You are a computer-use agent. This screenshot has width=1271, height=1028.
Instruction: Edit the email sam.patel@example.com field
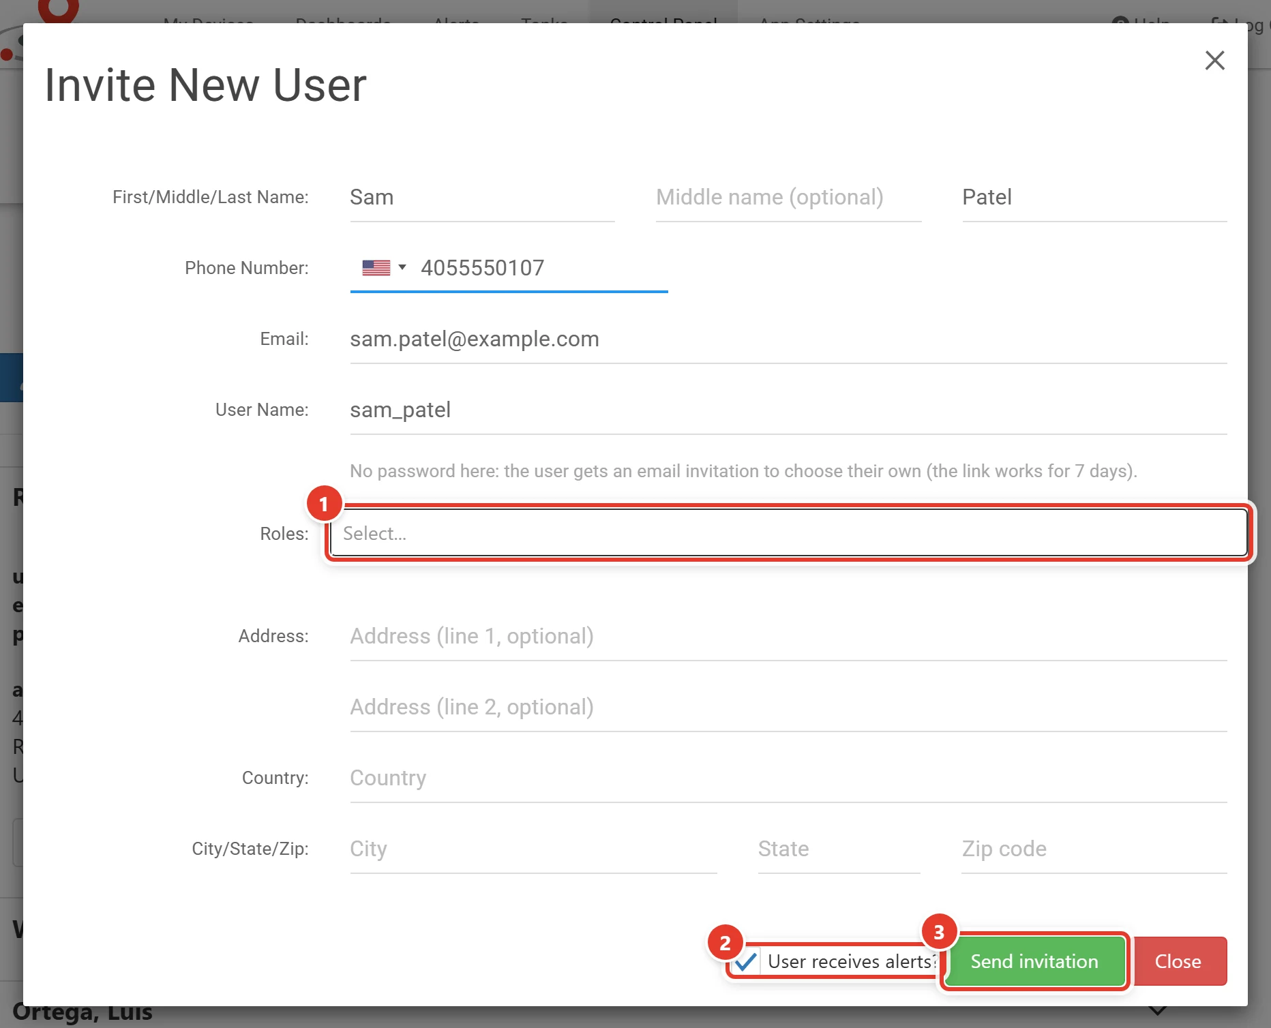point(788,339)
